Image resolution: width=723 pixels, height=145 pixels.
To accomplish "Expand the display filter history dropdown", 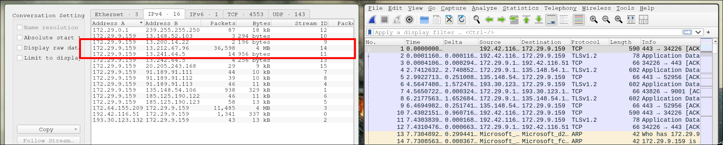I will pos(698,32).
